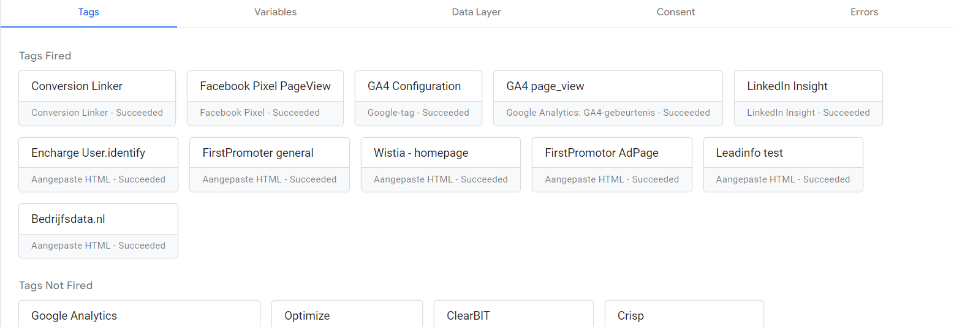The image size is (954, 327).
Task: Click the FirstPromotor AdPage tag card
Action: 611,165
